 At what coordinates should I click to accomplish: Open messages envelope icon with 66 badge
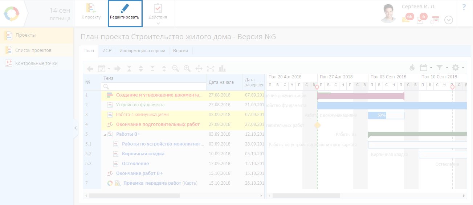pyautogui.click(x=406, y=20)
